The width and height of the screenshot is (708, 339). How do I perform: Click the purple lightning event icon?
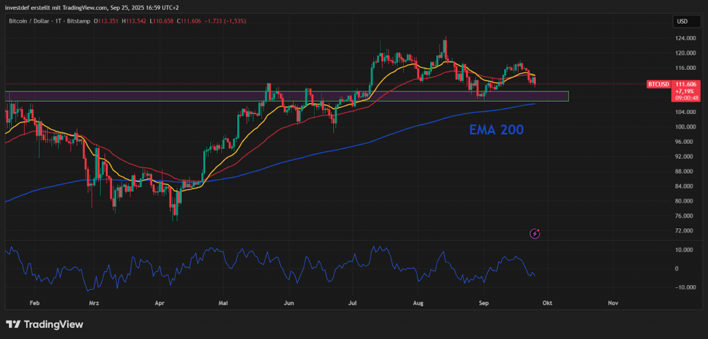[534, 234]
